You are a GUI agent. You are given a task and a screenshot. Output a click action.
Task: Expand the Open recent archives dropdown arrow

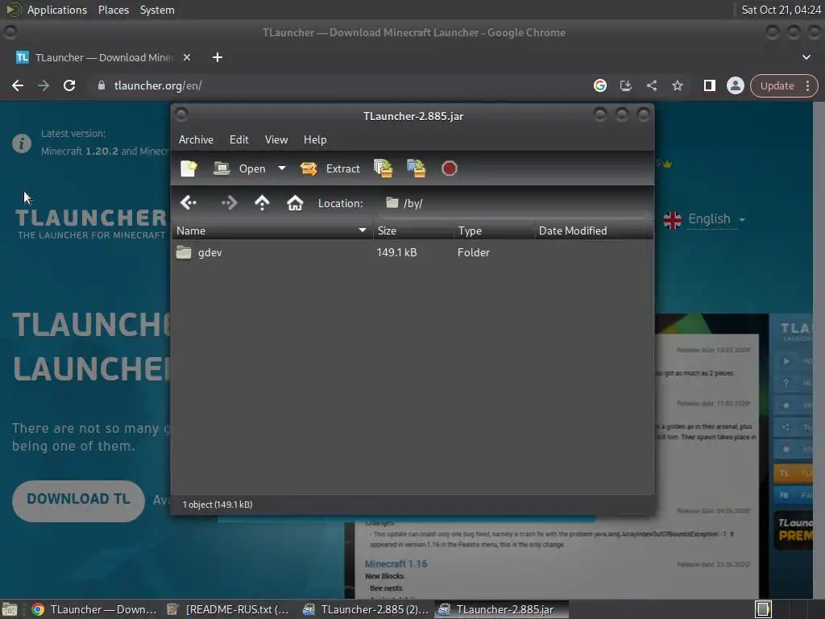[x=282, y=168]
